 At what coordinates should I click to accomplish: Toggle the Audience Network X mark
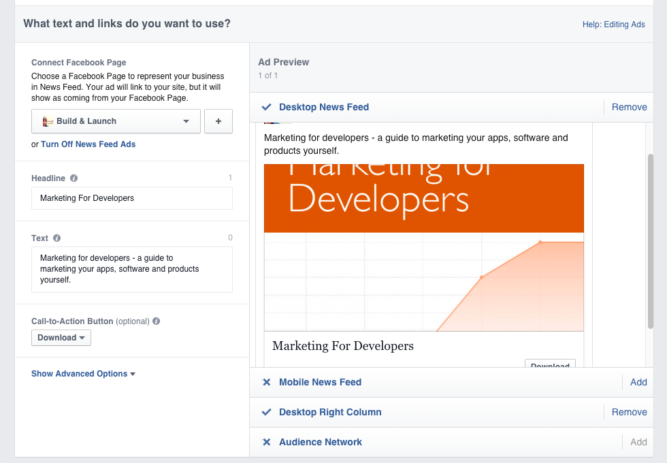pyautogui.click(x=266, y=442)
